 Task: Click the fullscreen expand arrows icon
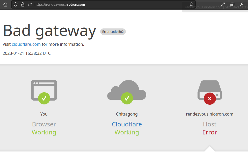[x=223, y=4]
